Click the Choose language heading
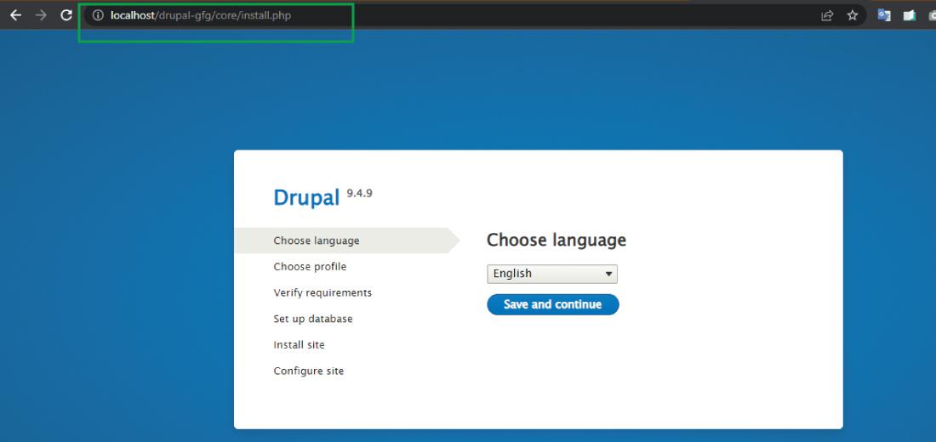Screen dimensions: 936x442 [x=556, y=240]
